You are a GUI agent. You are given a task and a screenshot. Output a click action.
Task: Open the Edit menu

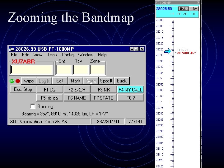(x=25, y=55)
